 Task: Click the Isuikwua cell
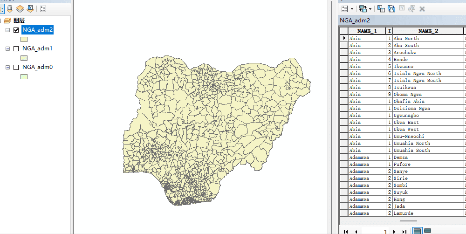[x=428, y=88]
